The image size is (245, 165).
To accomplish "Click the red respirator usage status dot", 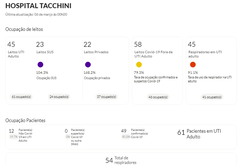I will [193, 65].
